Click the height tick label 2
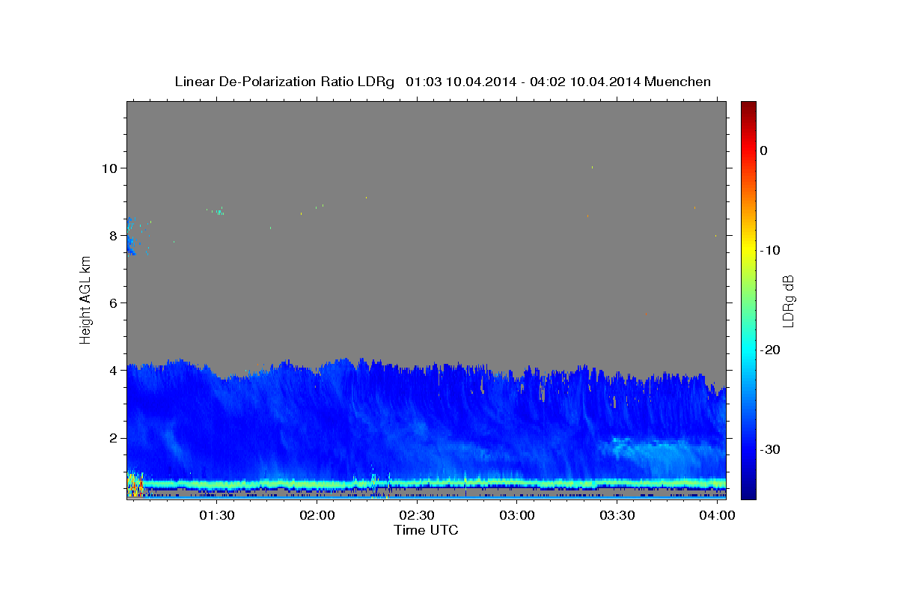The width and height of the screenshot is (898, 599). click(x=114, y=437)
